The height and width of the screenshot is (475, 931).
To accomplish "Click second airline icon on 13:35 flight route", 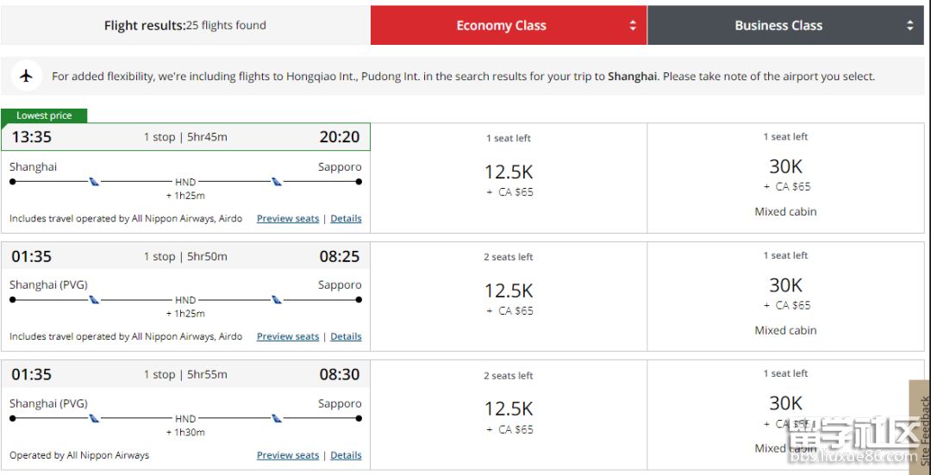I will 277,182.
